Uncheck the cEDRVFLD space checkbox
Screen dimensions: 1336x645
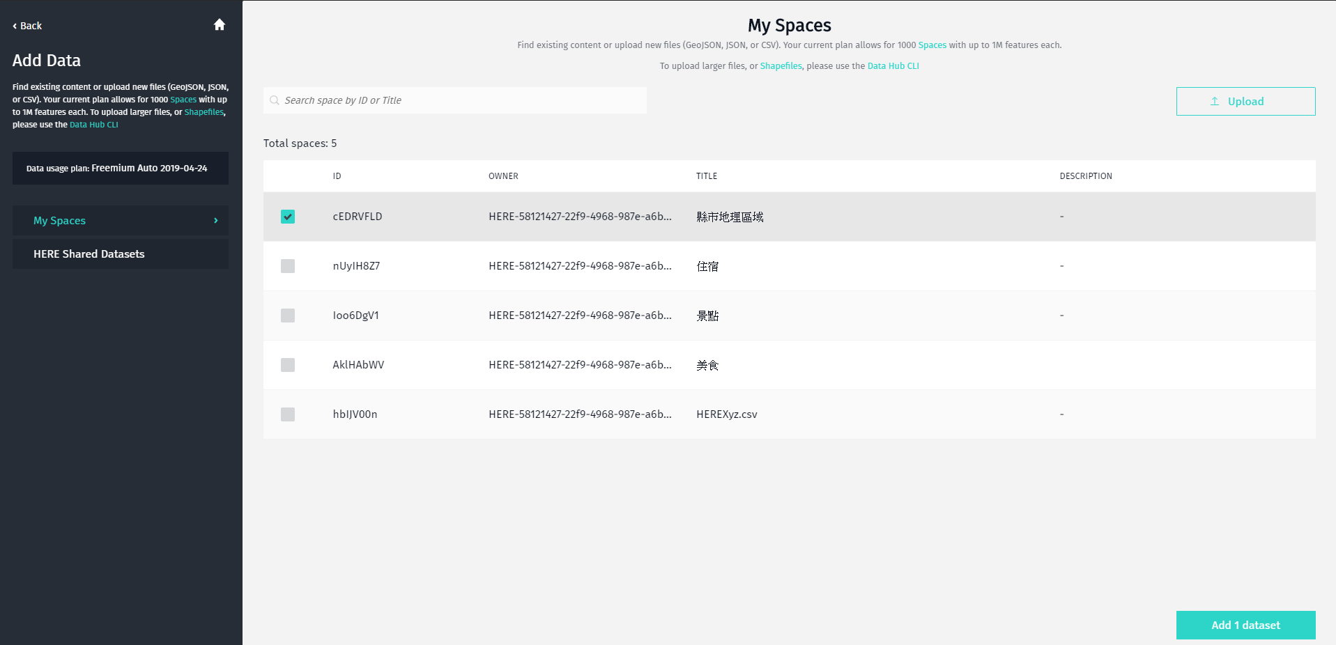point(288,217)
